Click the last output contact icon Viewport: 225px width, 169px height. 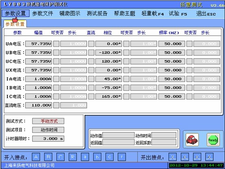click(209, 157)
